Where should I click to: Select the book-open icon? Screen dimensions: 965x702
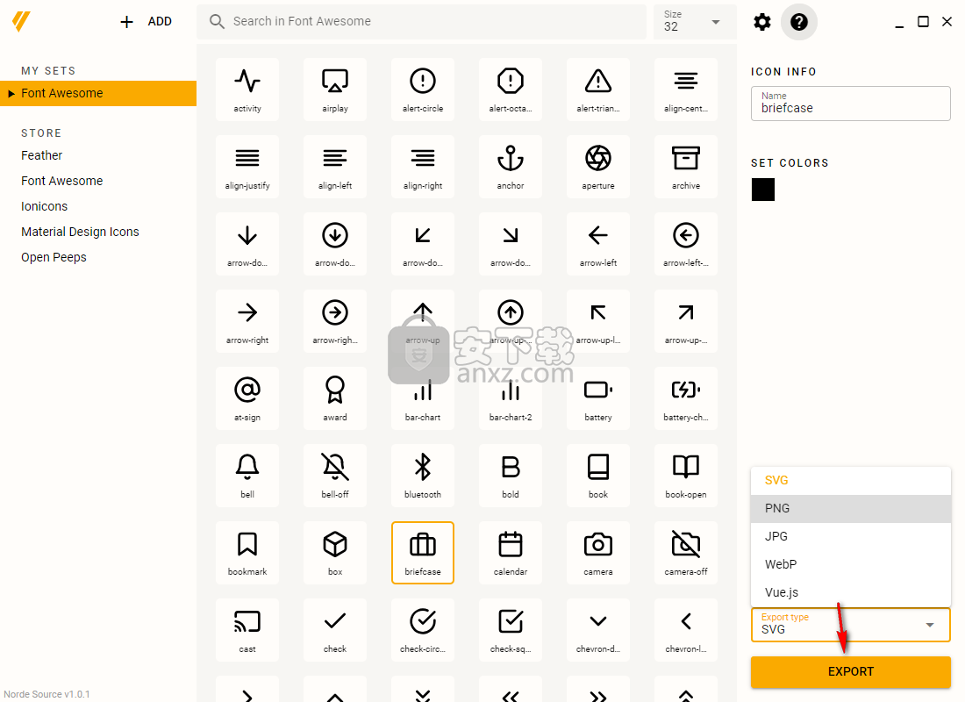coord(686,476)
